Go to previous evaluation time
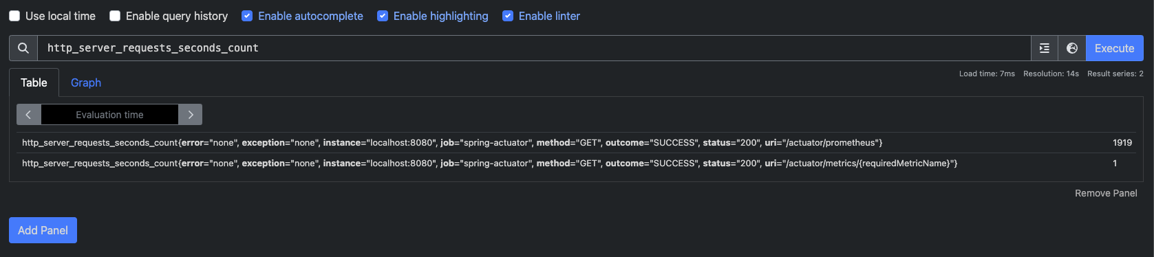This screenshot has width=1154, height=257. pos(28,115)
